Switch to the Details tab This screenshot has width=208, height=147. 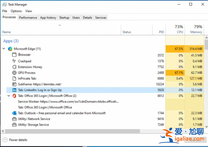coord(88,18)
